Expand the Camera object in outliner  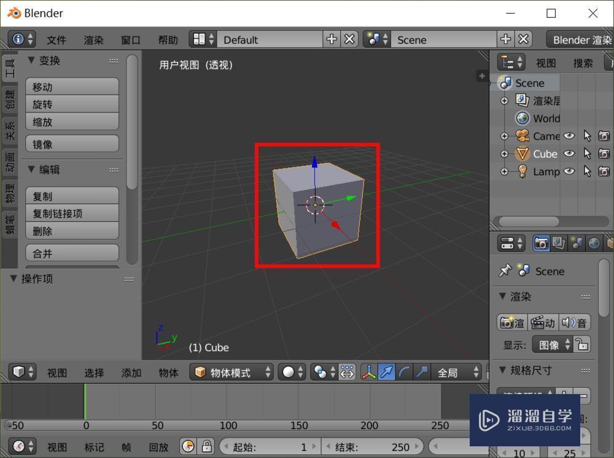coord(504,136)
